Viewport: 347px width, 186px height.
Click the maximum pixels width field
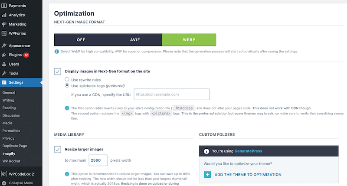point(98,160)
